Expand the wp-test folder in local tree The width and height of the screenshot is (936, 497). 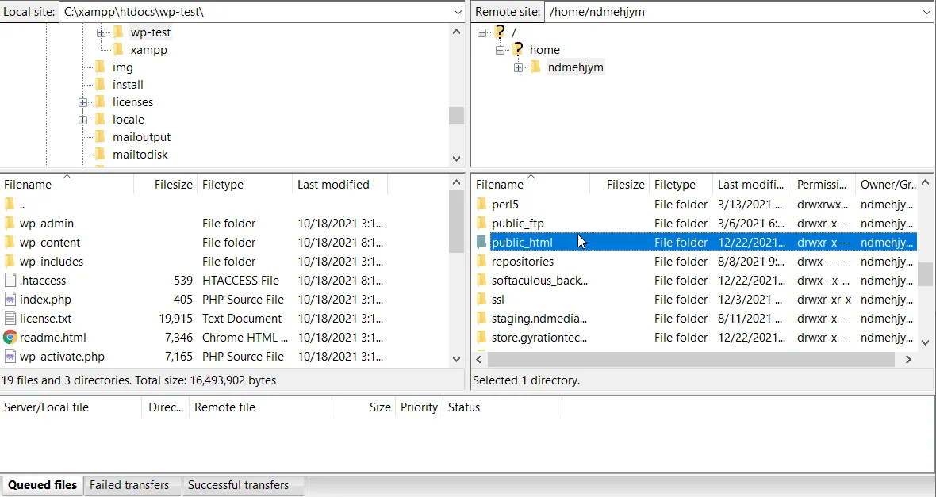[101, 32]
